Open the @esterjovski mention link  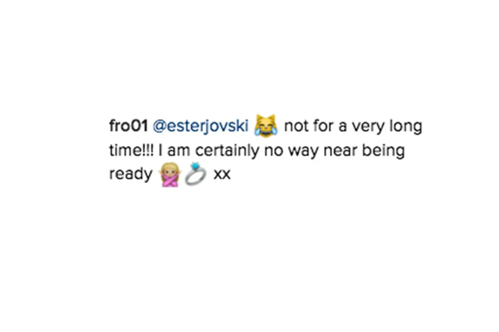click(x=201, y=126)
